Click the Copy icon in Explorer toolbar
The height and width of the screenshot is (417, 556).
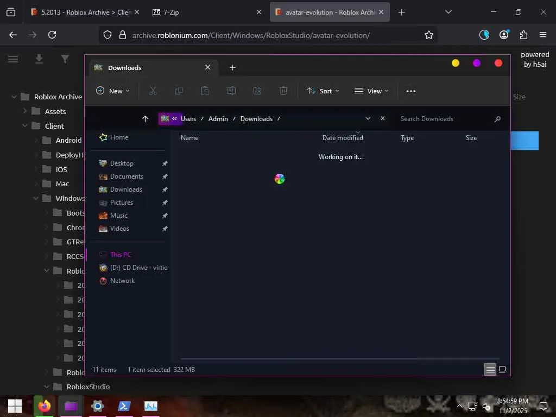coord(179,91)
